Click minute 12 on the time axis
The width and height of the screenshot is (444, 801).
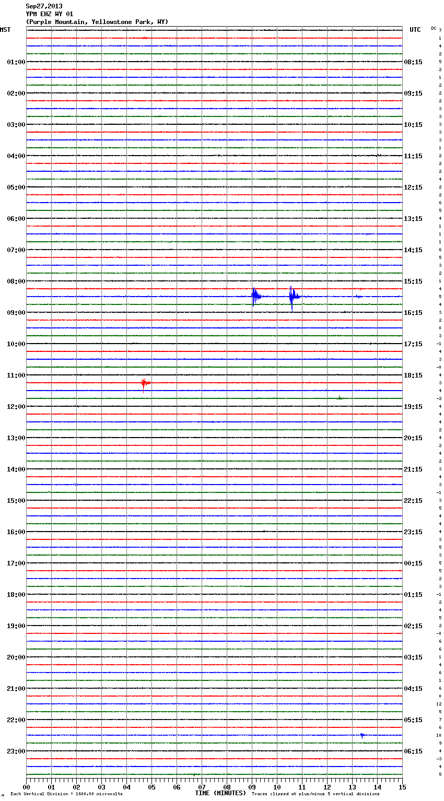coord(328,787)
